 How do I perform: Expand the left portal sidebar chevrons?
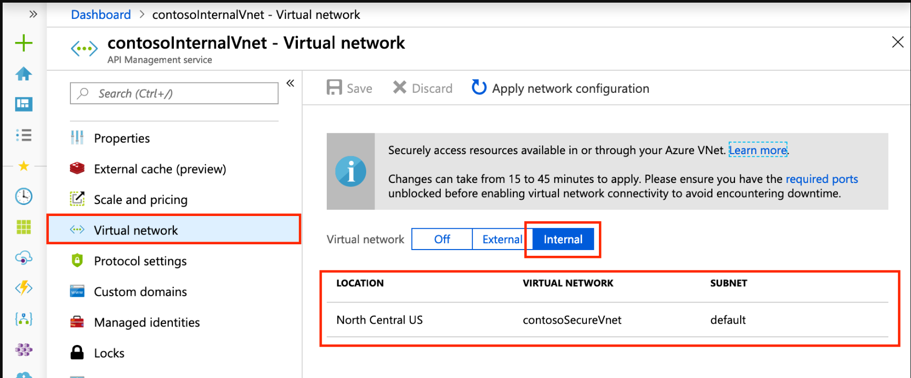click(x=33, y=14)
